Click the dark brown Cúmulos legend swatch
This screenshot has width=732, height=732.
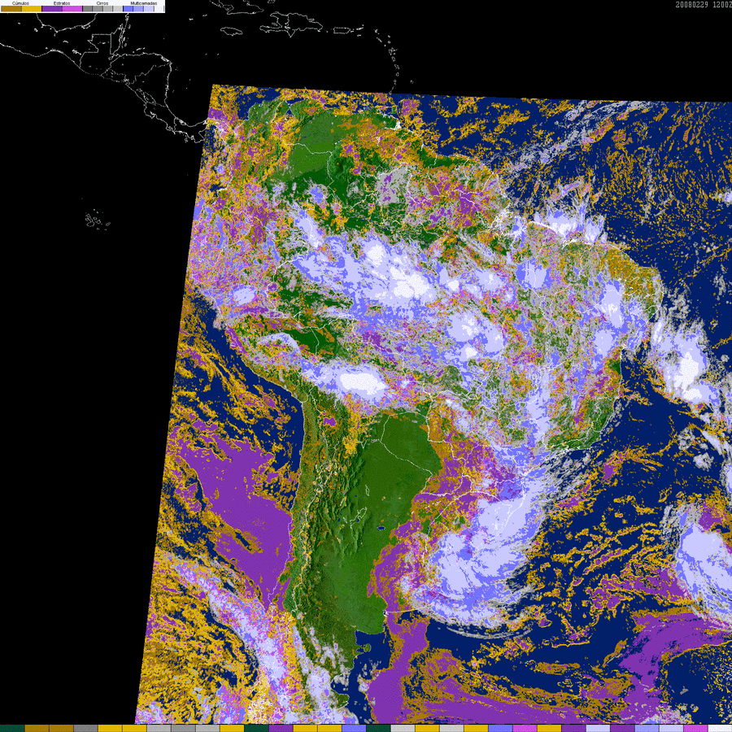click(11, 8)
